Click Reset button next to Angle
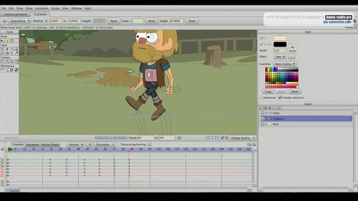 192,21
